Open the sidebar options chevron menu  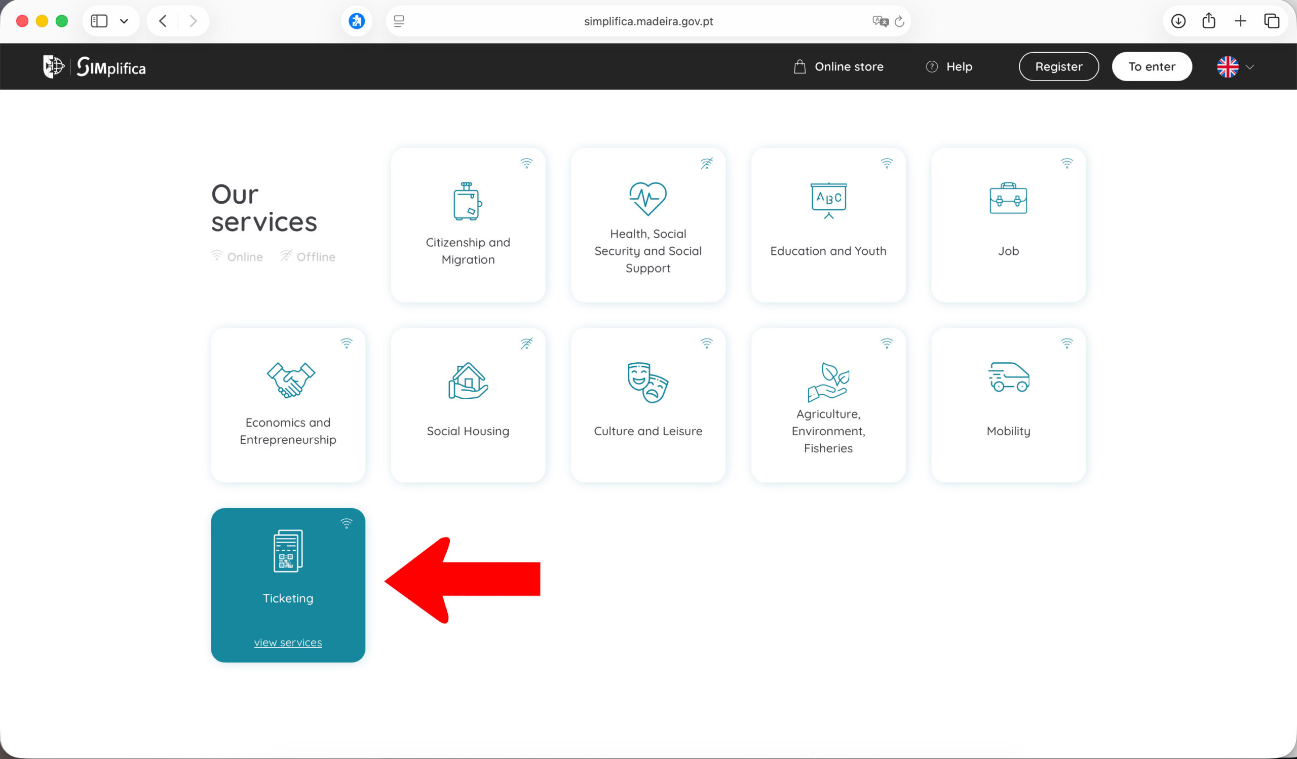[x=124, y=21]
